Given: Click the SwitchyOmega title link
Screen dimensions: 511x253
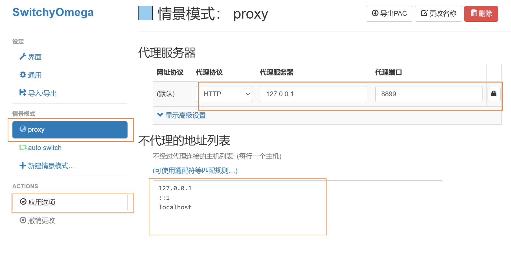Looking at the screenshot, I should [x=53, y=12].
